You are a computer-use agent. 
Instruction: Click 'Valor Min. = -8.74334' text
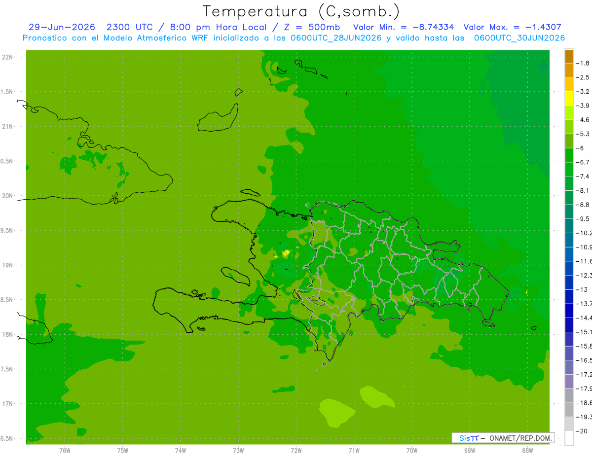(x=404, y=28)
